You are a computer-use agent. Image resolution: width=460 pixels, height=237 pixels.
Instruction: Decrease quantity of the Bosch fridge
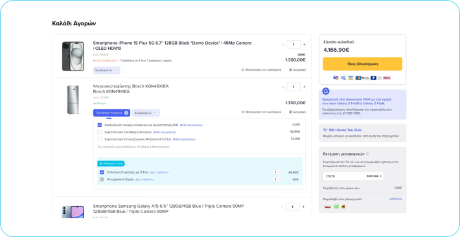tap(283, 87)
